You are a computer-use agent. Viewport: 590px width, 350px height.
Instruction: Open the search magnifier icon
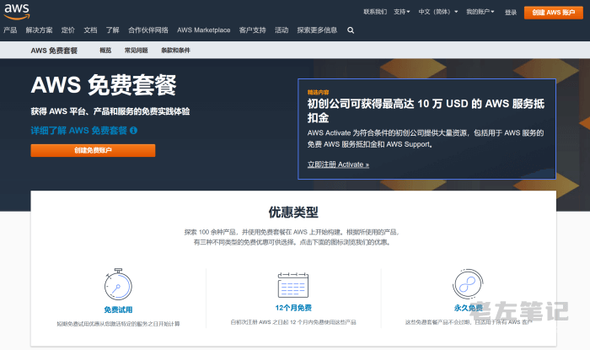[x=351, y=30]
